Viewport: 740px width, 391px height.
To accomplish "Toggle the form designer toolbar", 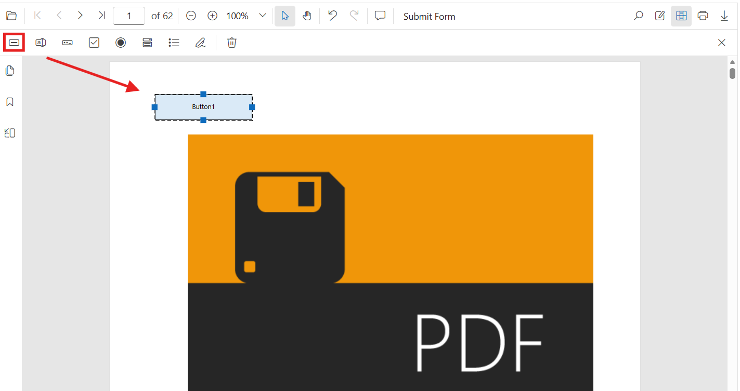I will 681,16.
